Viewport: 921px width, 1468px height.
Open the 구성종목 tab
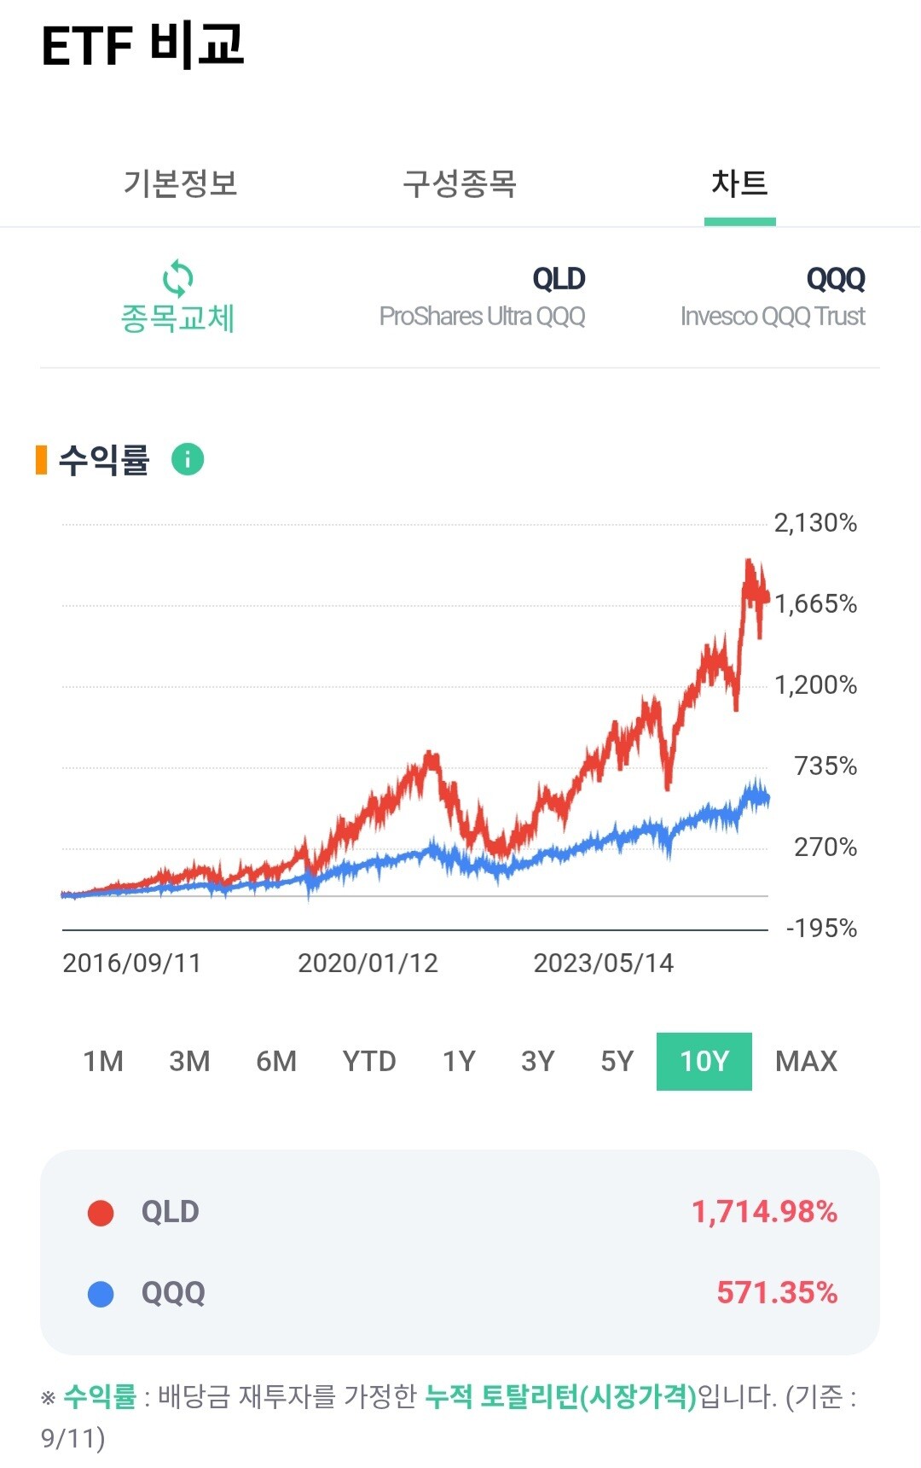(460, 183)
